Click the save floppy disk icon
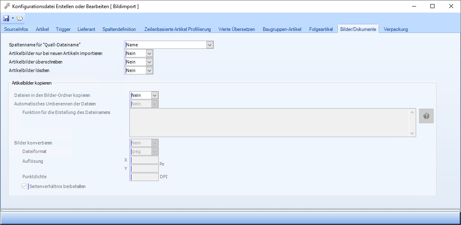The height and width of the screenshot is (225, 461). coord(6,18)
